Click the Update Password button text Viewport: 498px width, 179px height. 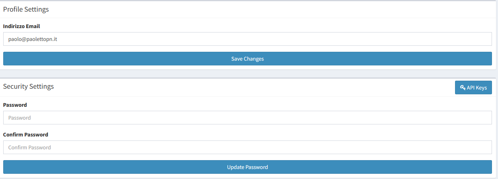point(247,167)
